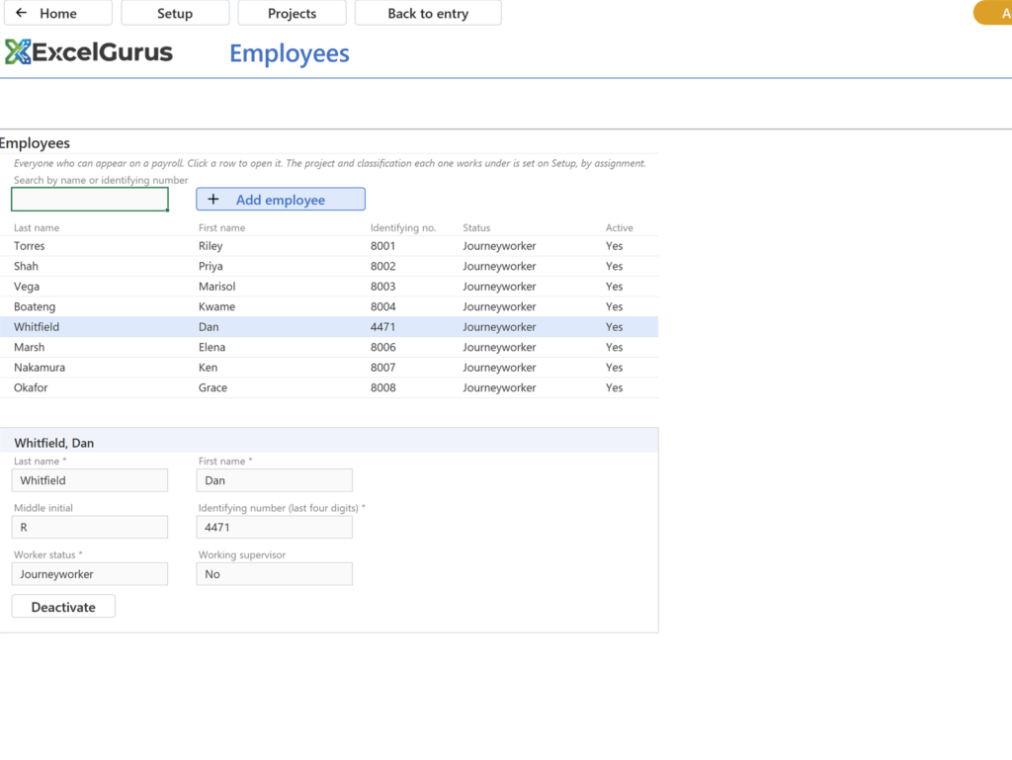Click first name Elena
The width and height of the screenshot is (1012, 760).
(211, 347)
